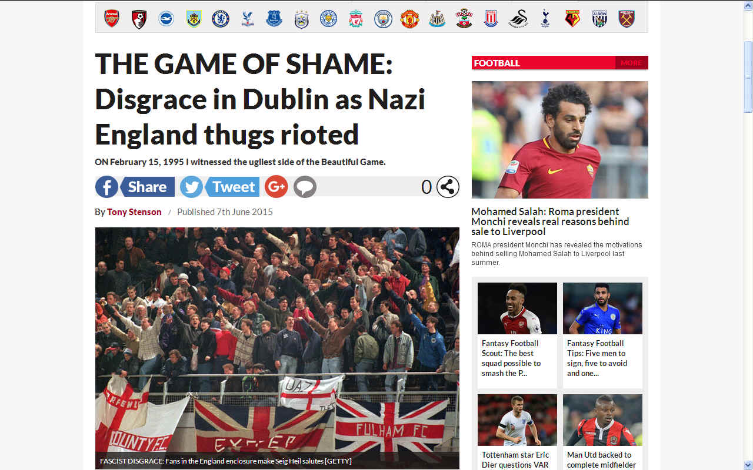The width and height of the screenshot is (753, 470).
Task: Open the round share options icon
Action: pos(448,187)
